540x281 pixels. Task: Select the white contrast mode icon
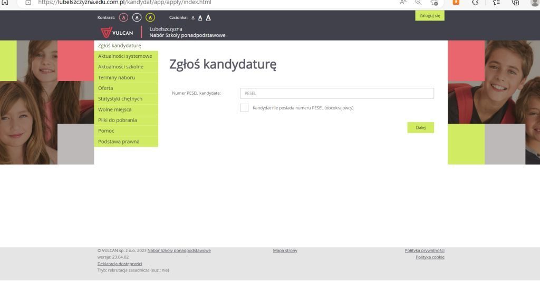(x=137, y=17)
